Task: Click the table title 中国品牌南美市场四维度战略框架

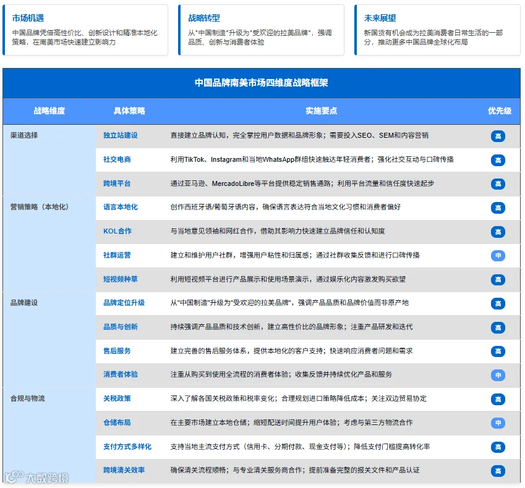Action: tap(262, 83)
